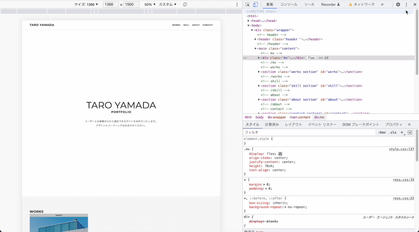Toggle the device toolbar icon

coord(255,5)
